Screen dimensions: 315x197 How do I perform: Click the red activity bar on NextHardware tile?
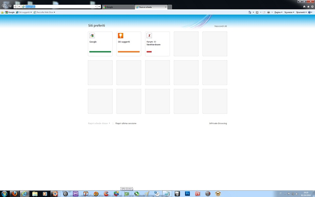click(149, 52)
